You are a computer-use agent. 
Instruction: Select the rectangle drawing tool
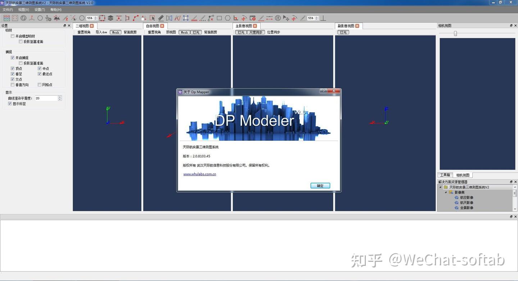tap(219, 18)
